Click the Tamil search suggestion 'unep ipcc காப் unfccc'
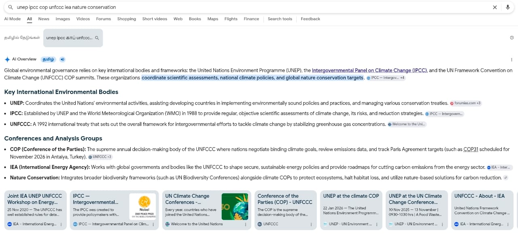 tap(73, 38)
